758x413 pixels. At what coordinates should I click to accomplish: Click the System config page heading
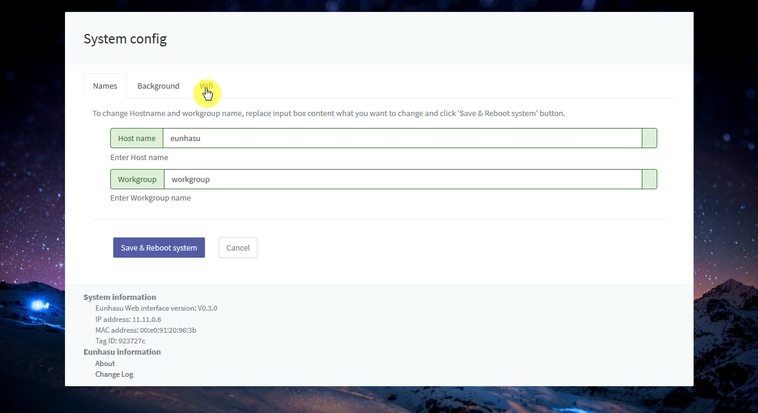coord(125,39)
